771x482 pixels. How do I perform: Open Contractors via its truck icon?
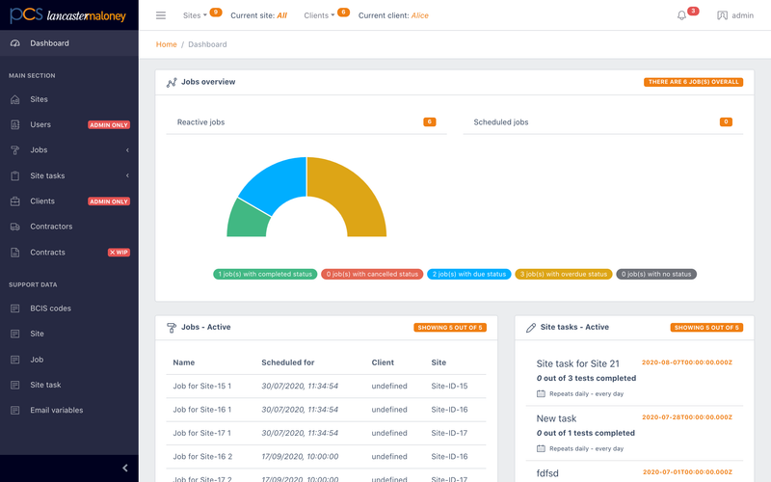[15, 227]
